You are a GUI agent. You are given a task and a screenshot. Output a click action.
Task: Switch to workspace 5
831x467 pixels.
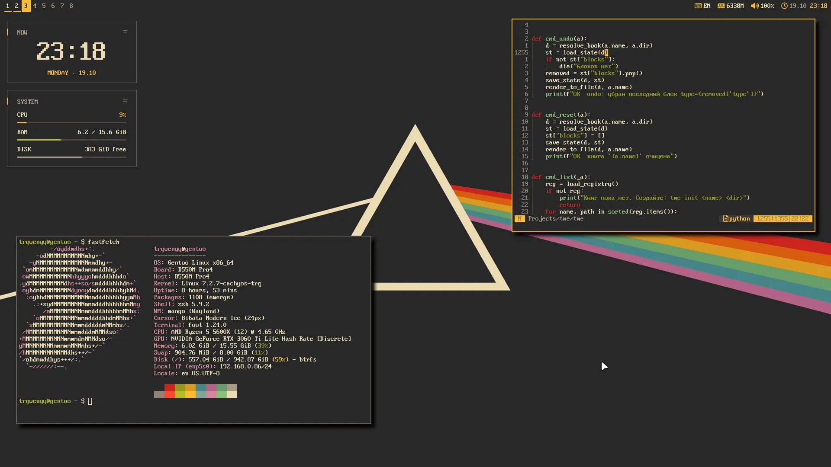click(x=44, y=6)
